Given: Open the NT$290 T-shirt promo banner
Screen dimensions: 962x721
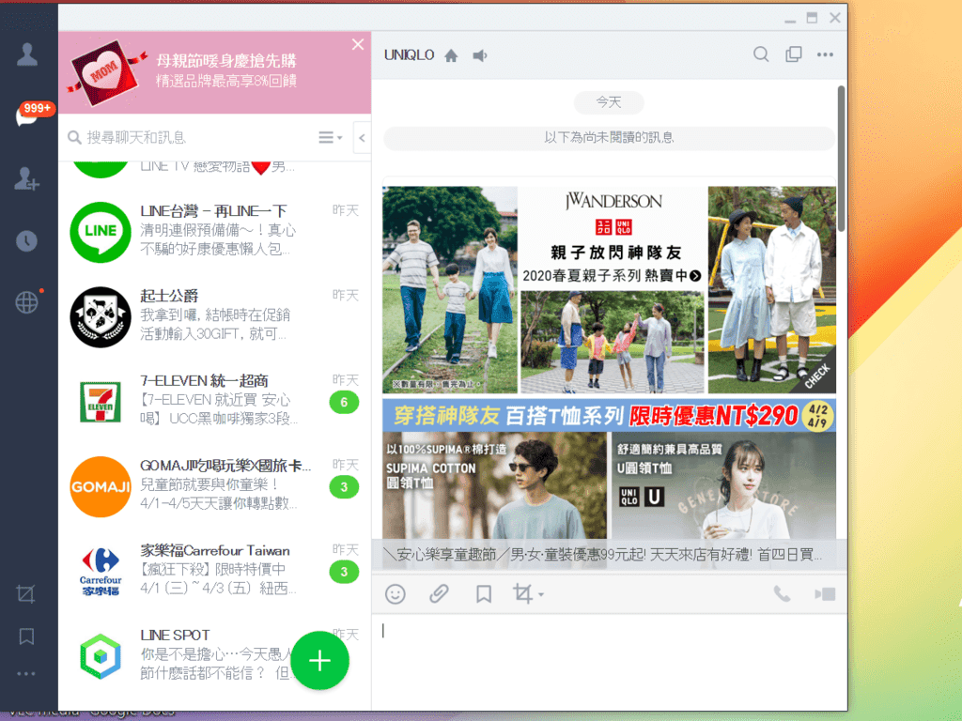Looking at the screenshot, I should click(609, 415).
